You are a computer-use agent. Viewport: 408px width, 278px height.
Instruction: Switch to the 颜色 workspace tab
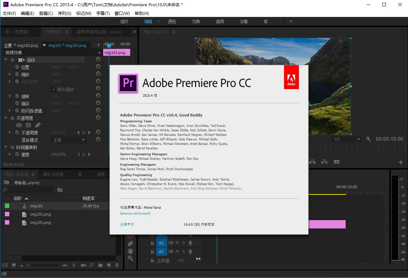click(x=172, y=21)
